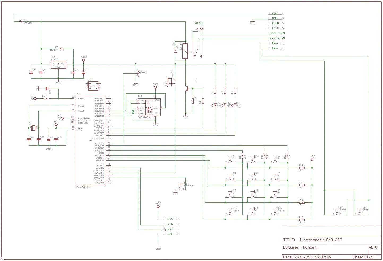Image resolution: width=383 pixels, height=261 pixels.
Task: Select the S14 BEEP pushbutton
Action: tap(359, 212)
